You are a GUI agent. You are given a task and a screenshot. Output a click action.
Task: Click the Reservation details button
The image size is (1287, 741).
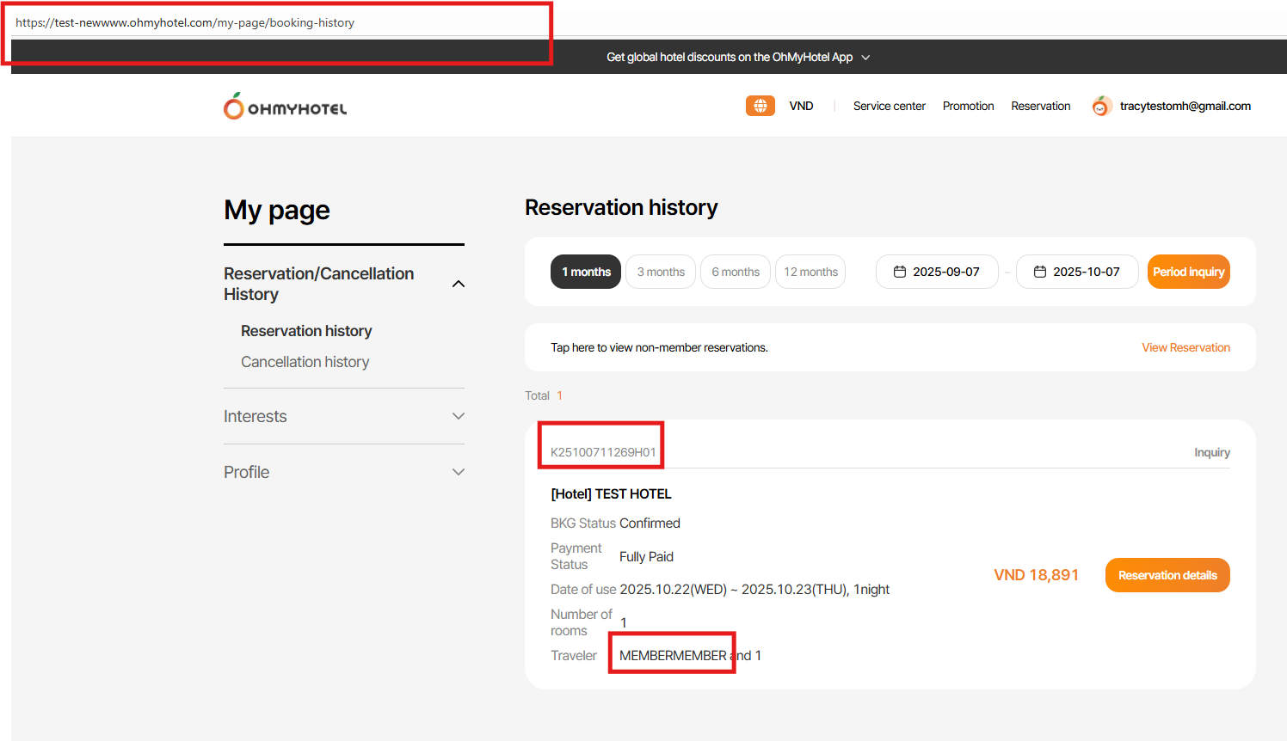pyautogui.click(x=1167, y=575)
